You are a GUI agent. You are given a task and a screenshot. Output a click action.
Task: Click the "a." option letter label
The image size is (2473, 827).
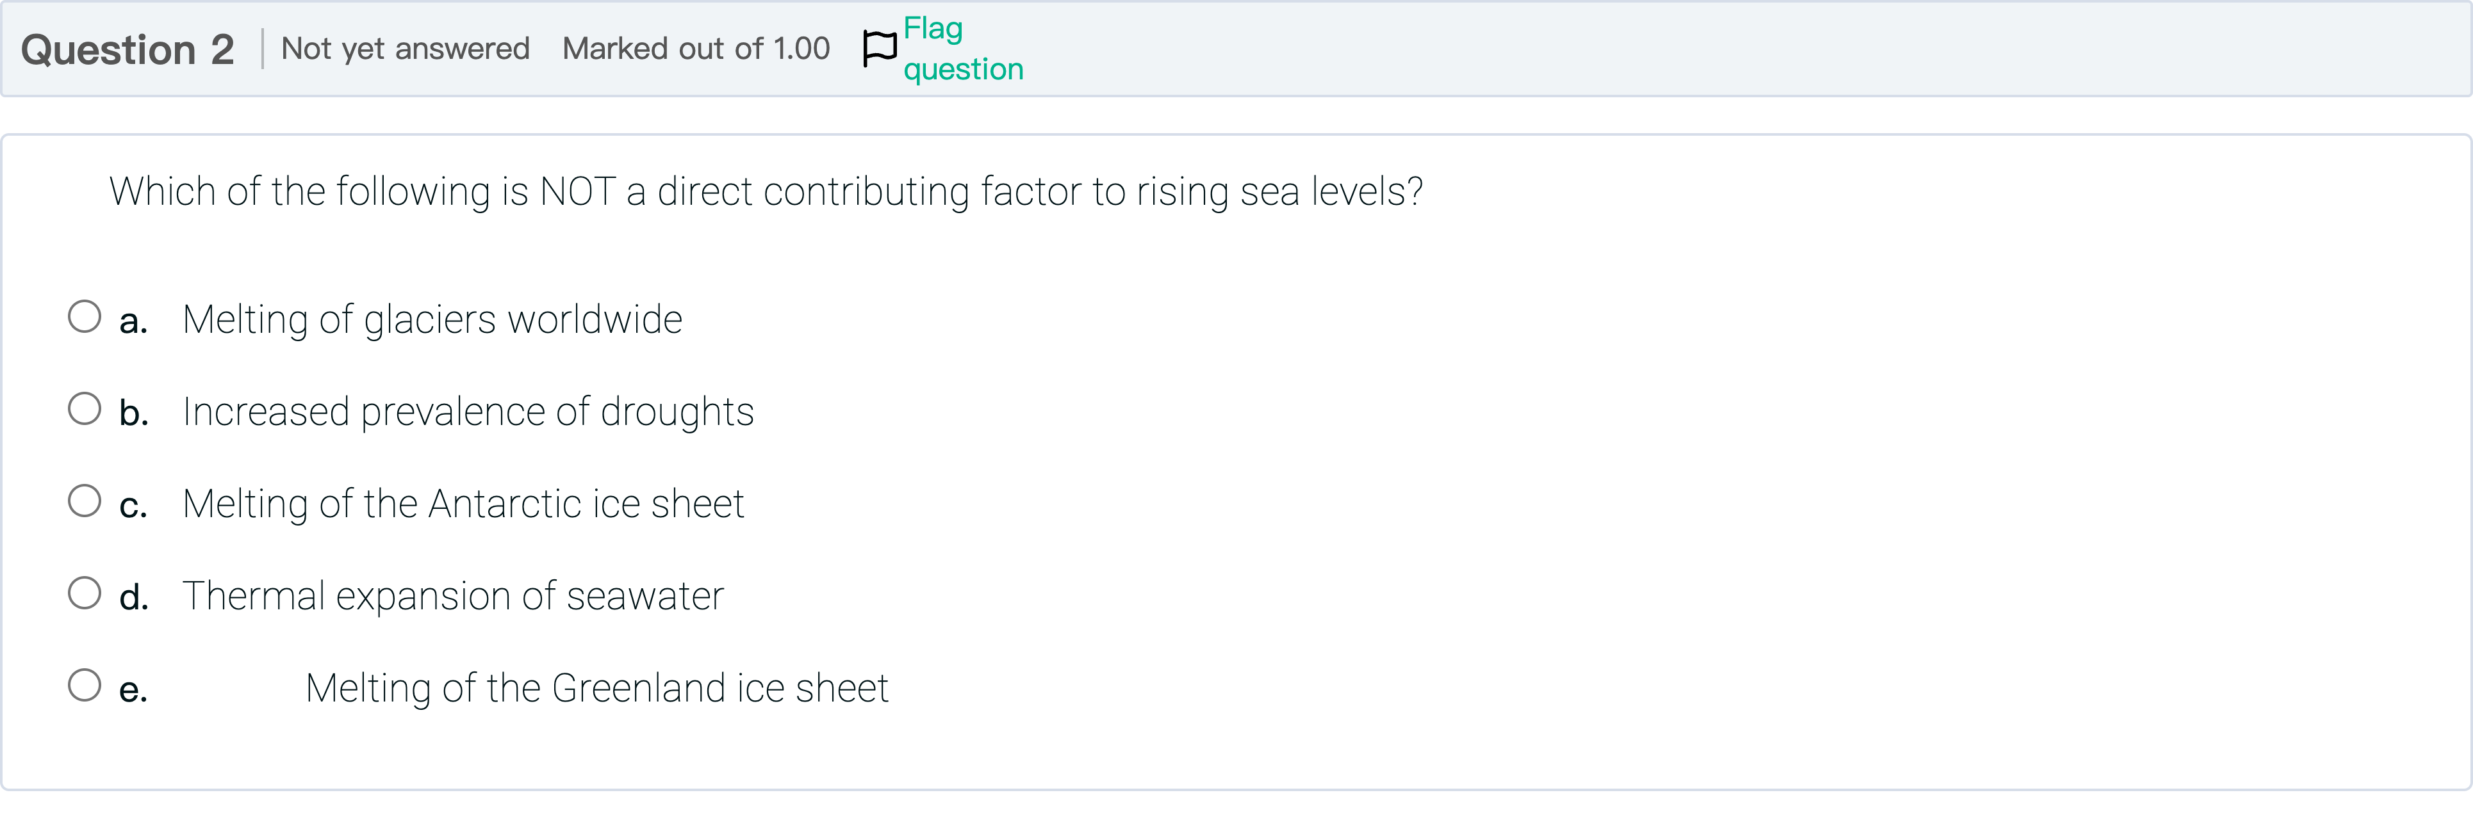coord(133,321)
